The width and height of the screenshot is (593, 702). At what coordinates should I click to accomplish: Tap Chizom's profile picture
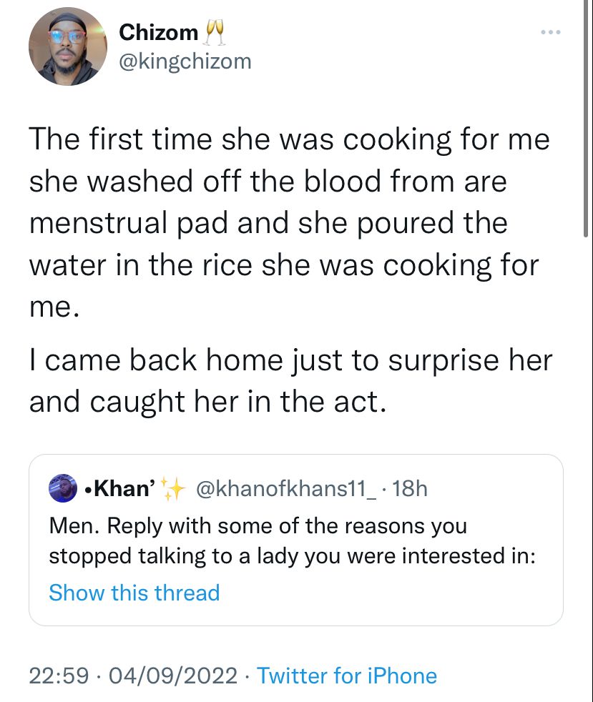(x=67, y=48)
